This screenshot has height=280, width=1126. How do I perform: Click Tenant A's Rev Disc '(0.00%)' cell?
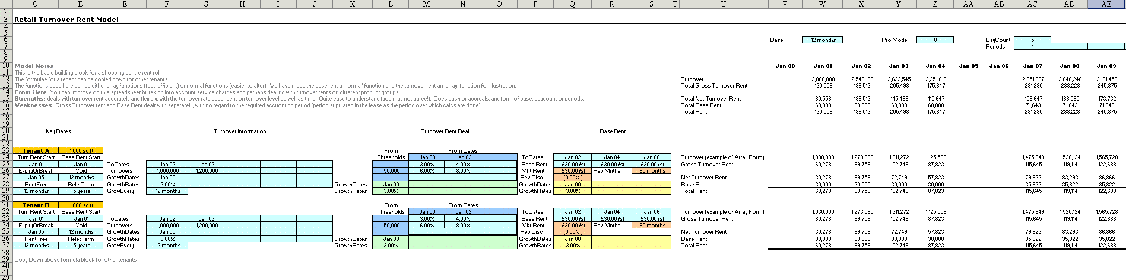tap(572, 177)
